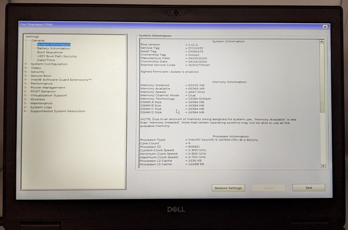This screenshot has height=230, width=348.
Task: Expand the Virtualization Support node
Action: click(x=25, y=96)
